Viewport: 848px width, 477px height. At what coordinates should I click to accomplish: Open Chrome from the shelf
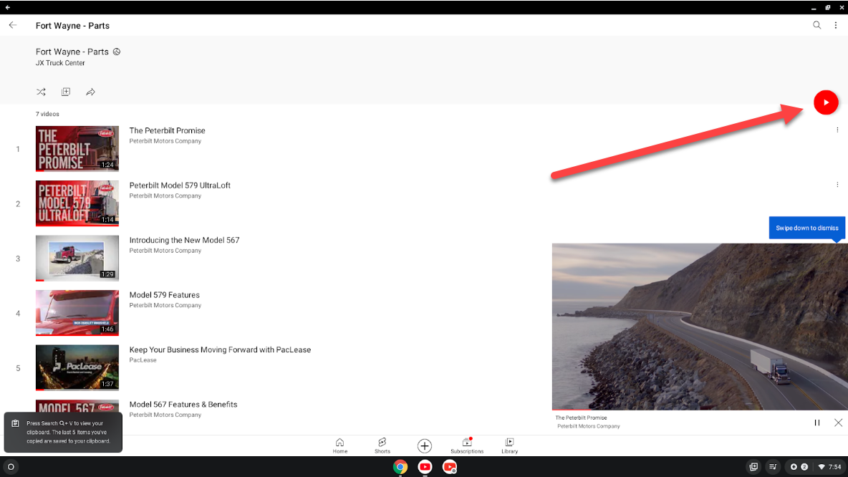click(x=400, y=467)
